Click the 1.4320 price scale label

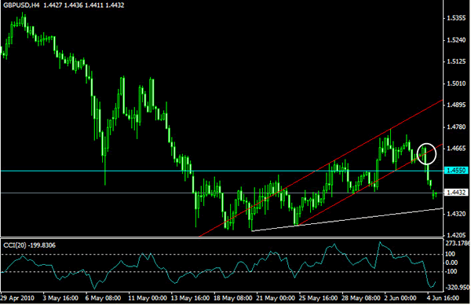tap(457, 214)
